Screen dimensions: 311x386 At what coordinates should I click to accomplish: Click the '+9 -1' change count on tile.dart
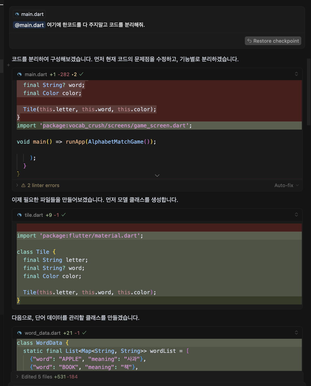click(x=52, y=215)
